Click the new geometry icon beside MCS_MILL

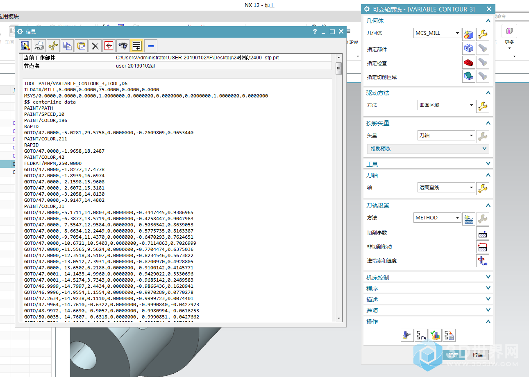[469, 34]
